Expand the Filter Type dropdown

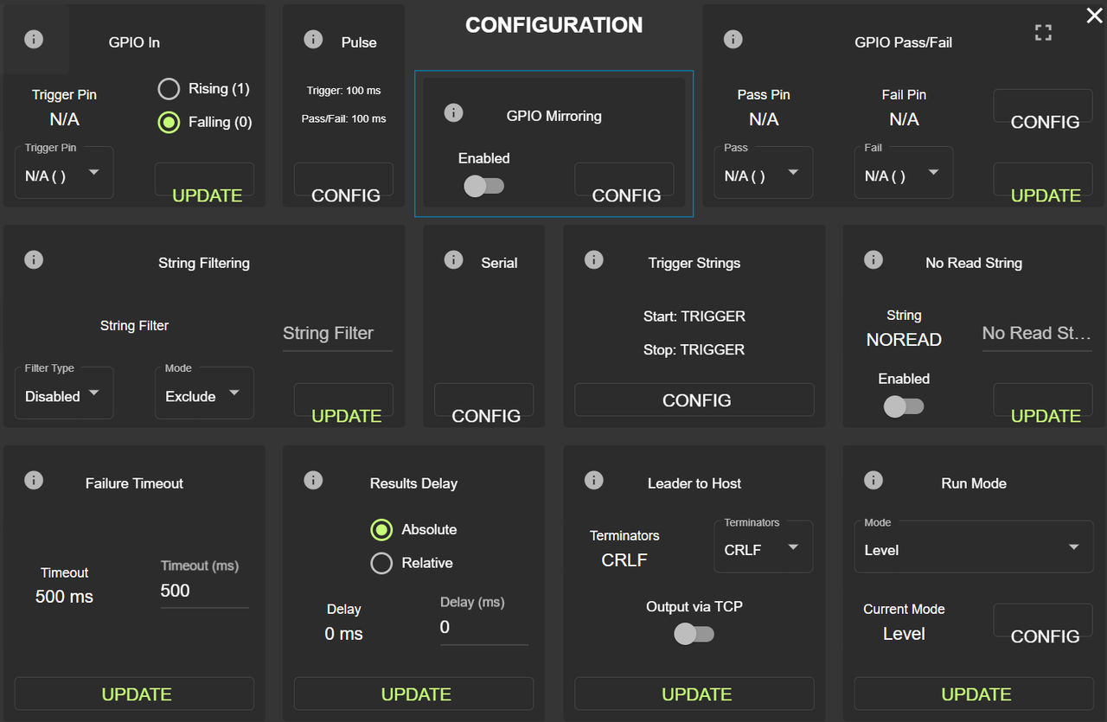point(64,393)
